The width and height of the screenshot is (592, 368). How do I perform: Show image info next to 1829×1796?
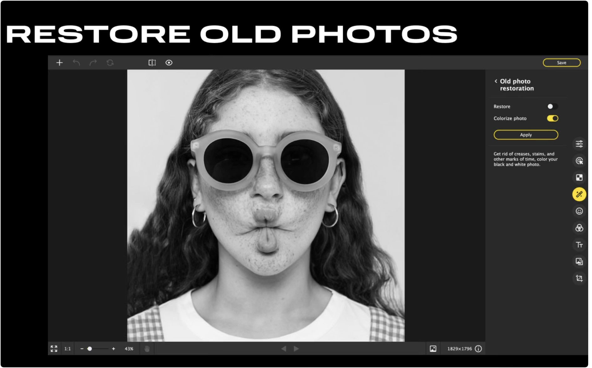click(478, 349)
